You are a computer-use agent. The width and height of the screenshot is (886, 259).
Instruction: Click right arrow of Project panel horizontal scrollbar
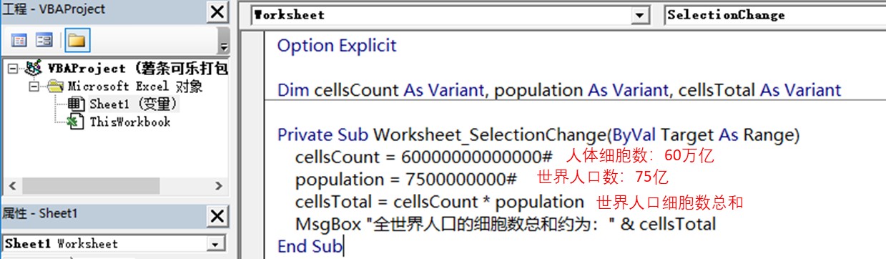[218, 185]
